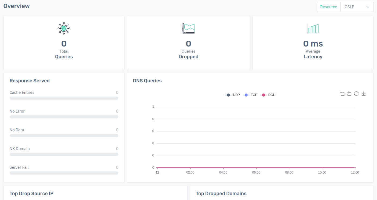Viewport: 377px width, 200px height.
Task: Click the NX Domain progress bar
Action: point(64,154)
